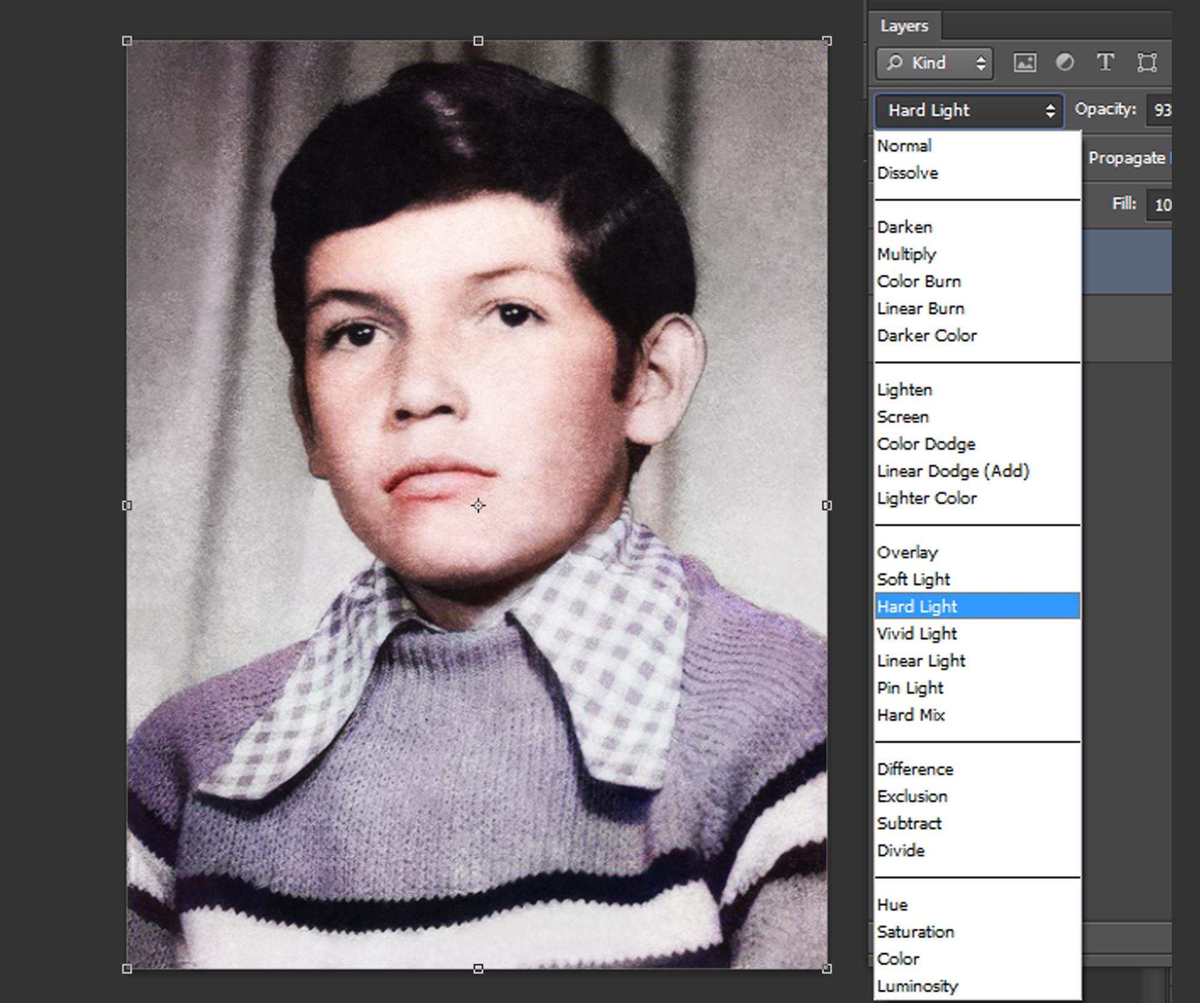The height and width of the screenshot is (1003, 1200).
Task: Choose Pin Light blend mode
Action: [977, 688]
